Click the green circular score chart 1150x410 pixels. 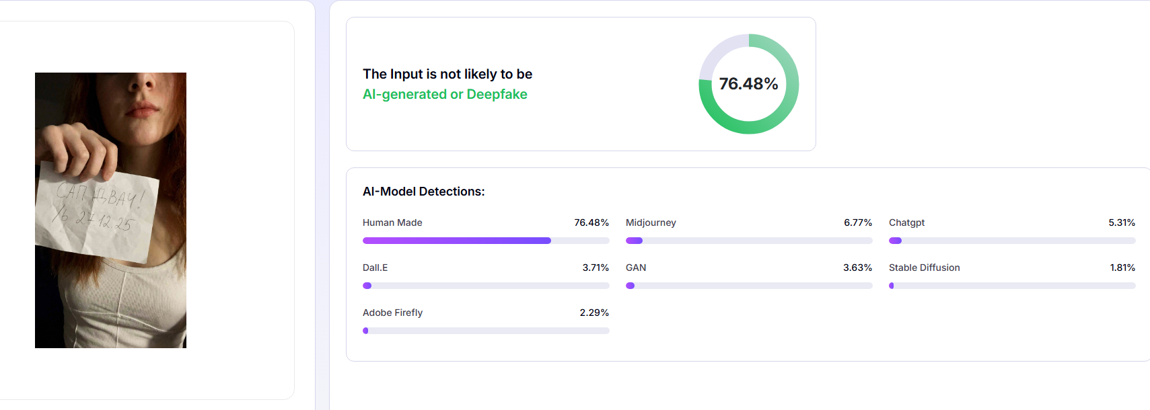(x=748, y=84)
